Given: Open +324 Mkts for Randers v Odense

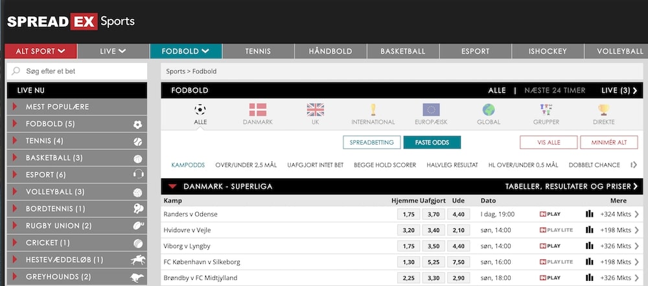Looking at the screenshot, I should coord(619,214).
